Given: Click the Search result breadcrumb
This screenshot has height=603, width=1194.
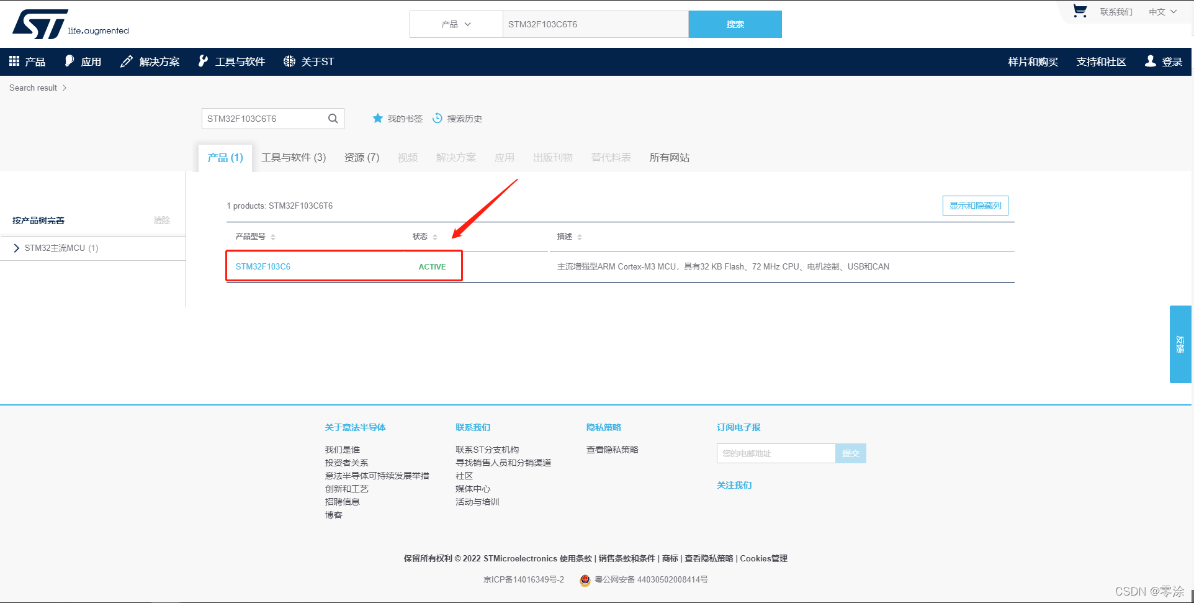Looking at the screenshot, I should point(33,88).
